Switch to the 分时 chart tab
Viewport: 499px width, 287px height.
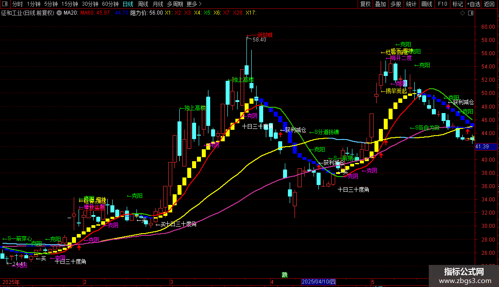coord(18,4)
